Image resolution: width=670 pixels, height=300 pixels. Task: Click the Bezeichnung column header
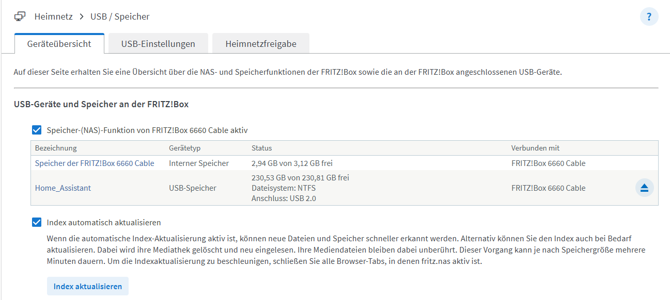pyautogui.click(x=56, y=148)
